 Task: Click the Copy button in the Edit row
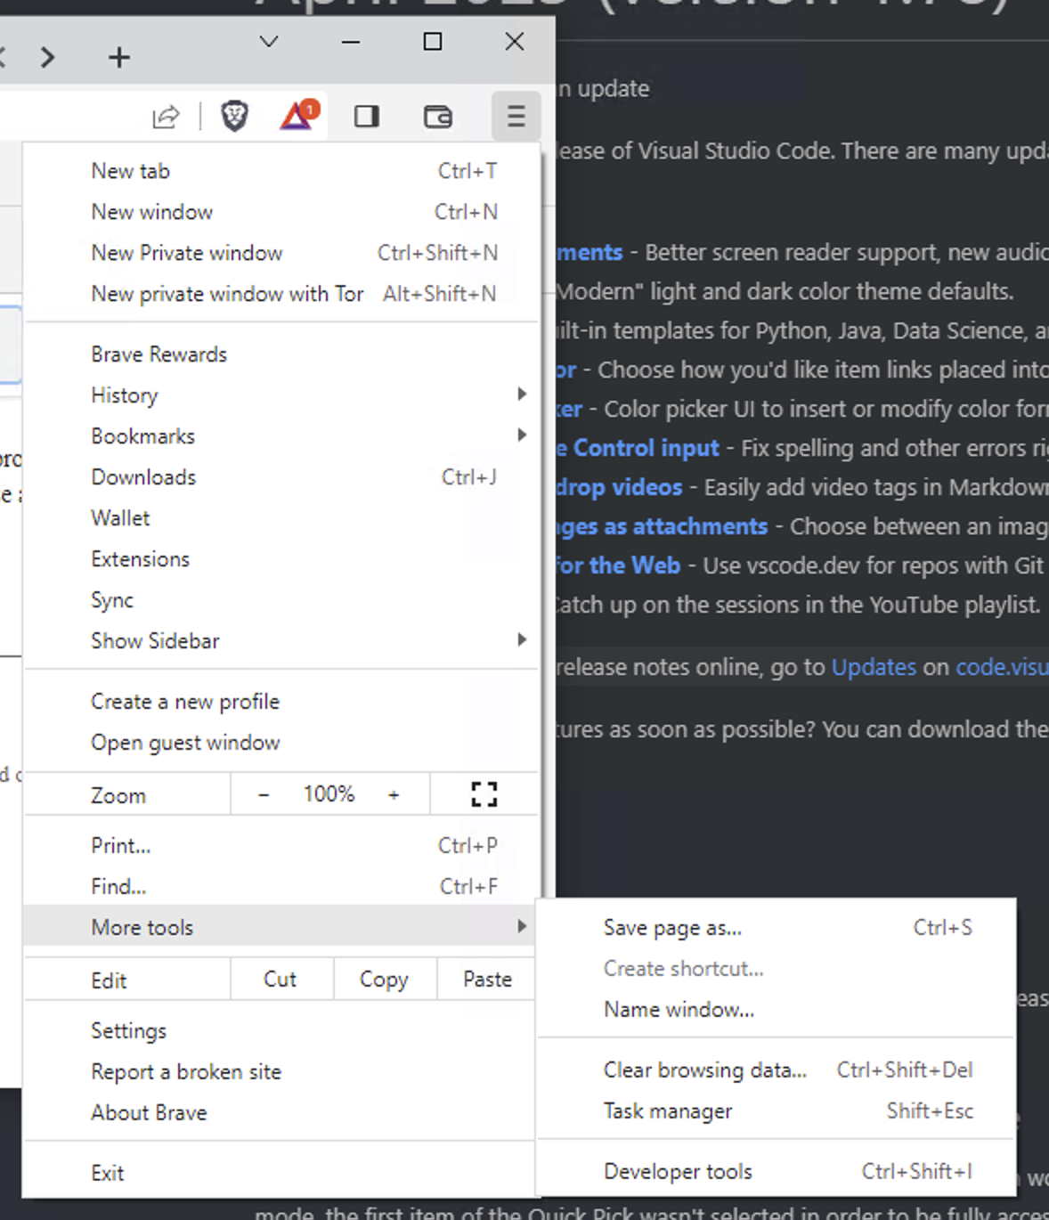pyautogui.click(x=384, y=979)
